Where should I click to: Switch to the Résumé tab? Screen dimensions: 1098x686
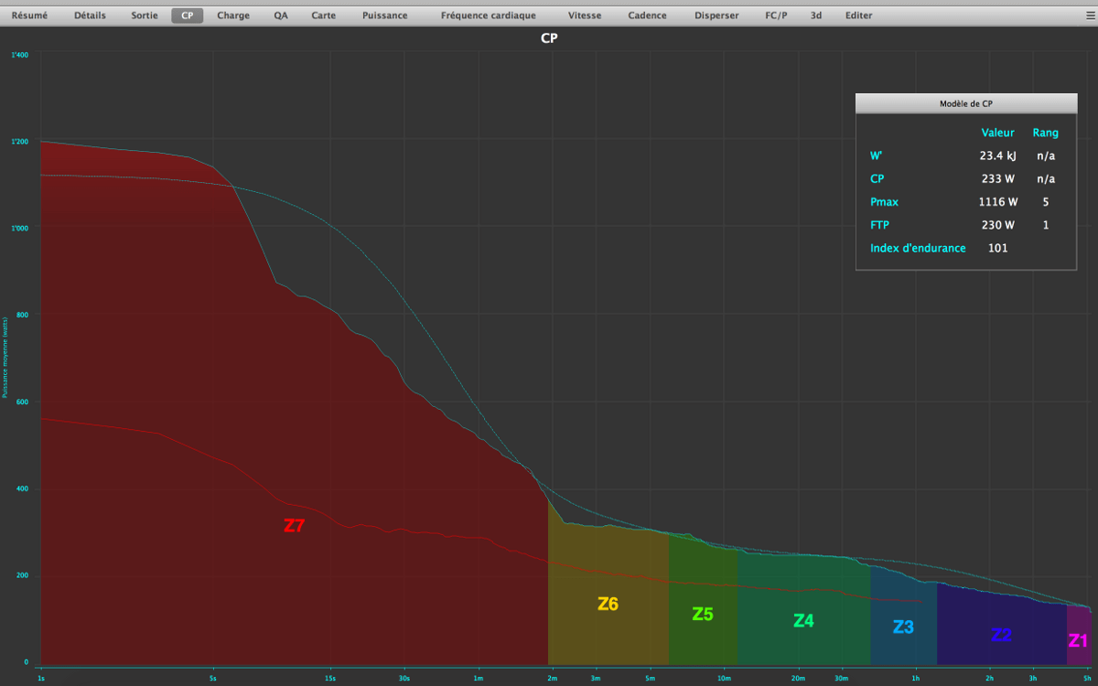click(x=29, y=16)
